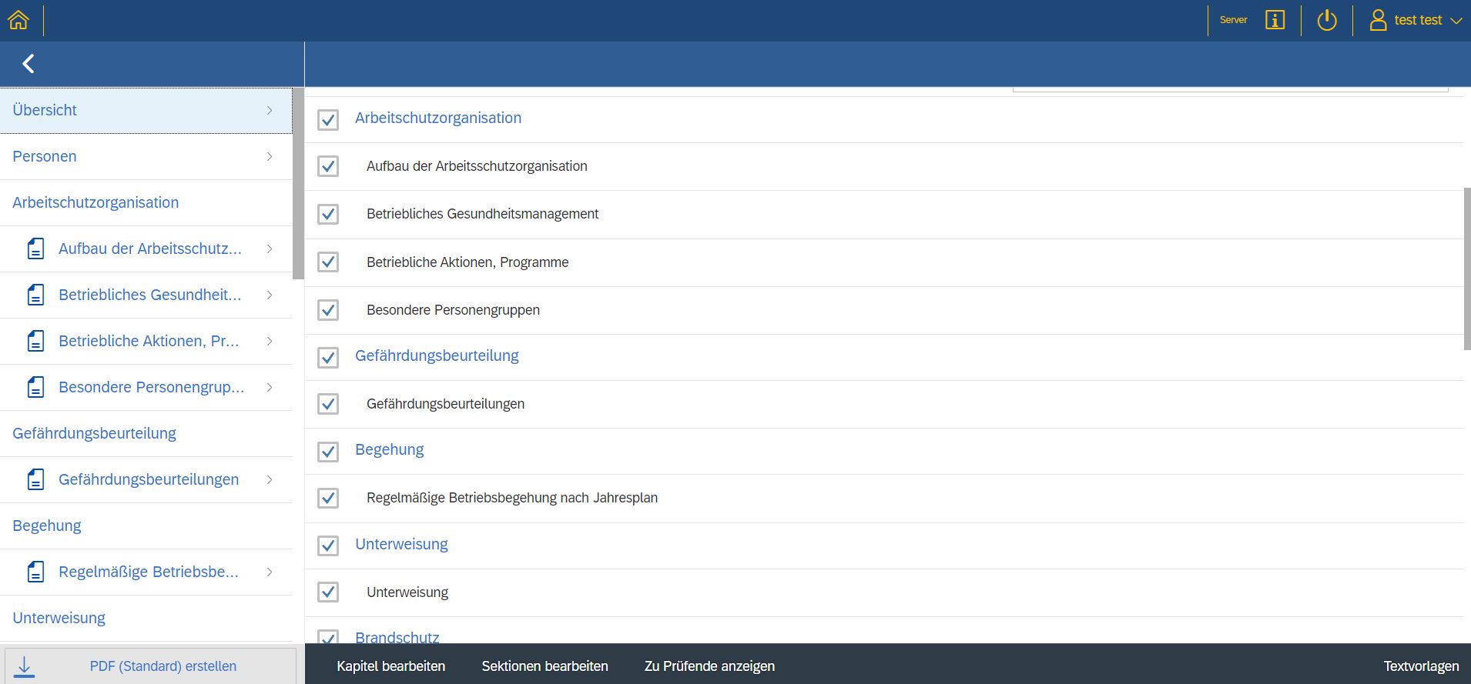
Task: Toggle Regelmäßige Betriebsbegehung nach Jahresplan checkbox
Action: [328, 498]
